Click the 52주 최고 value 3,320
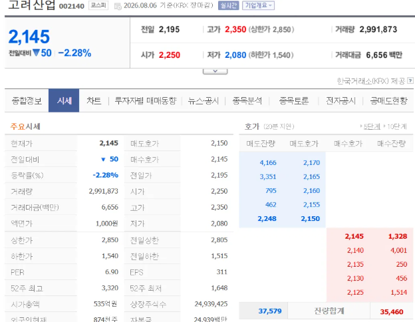This screenshot has width=415, height=322. click(110, 288)
